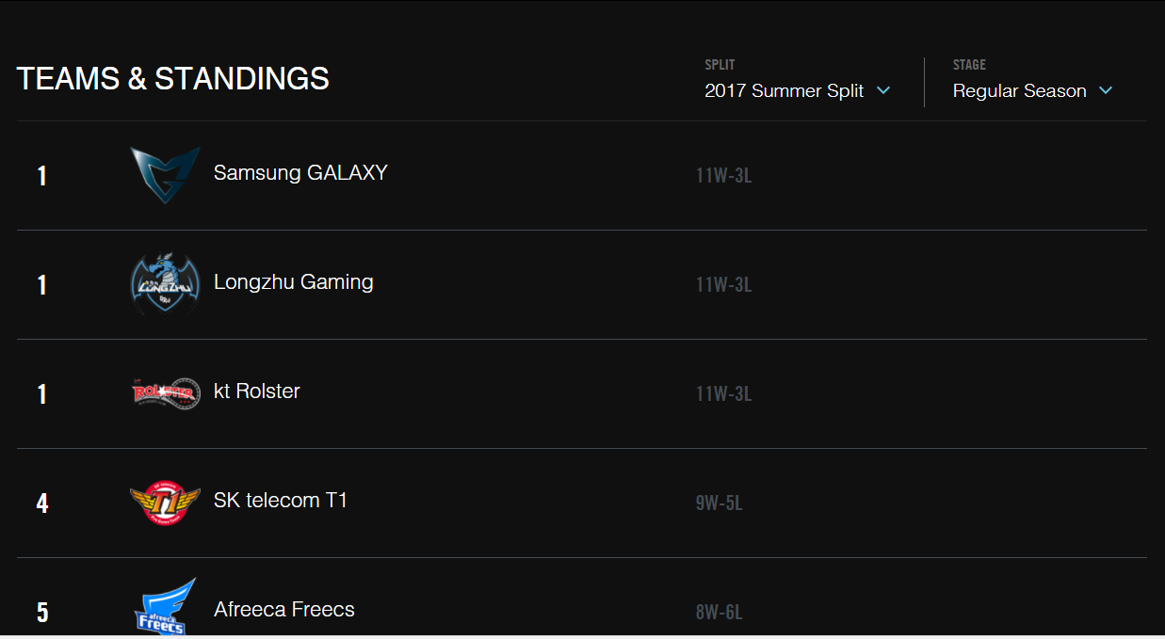Expand the Stage dropdown chevron
The width and height of the screenshot is (1165, 639).
[1106, 90]
